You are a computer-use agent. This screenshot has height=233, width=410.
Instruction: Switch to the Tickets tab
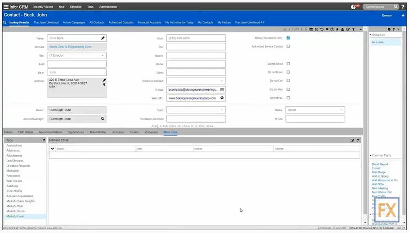134,132
